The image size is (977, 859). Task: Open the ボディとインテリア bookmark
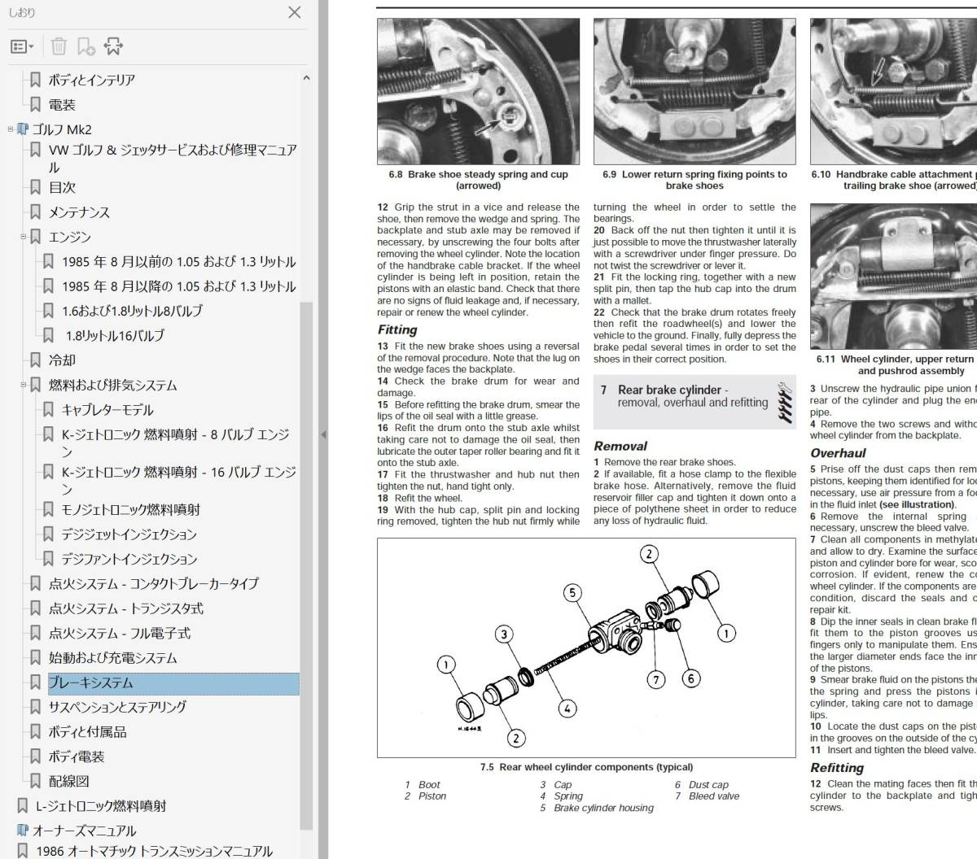click(91, 80)
